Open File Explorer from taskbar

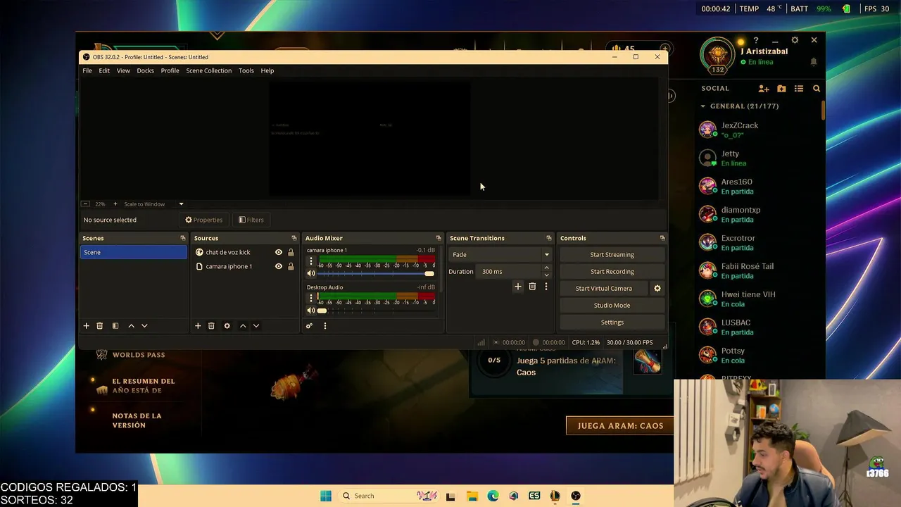[472, 496]
